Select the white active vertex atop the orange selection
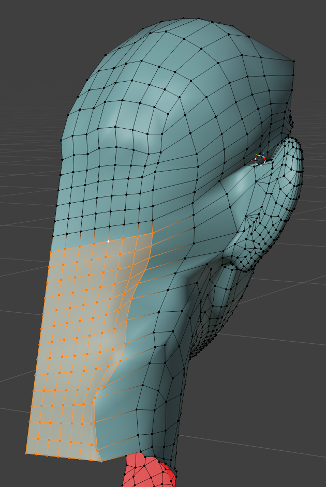This screenshot has height=487, width=326. point(108,241)
